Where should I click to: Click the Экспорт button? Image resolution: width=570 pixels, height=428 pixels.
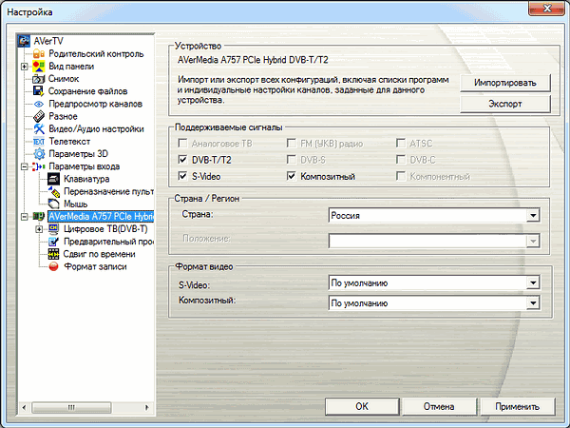pyautogui.click(x=505, y=104)
